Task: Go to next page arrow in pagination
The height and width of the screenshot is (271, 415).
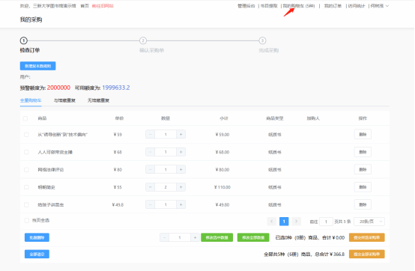Action: coord(296,222)
